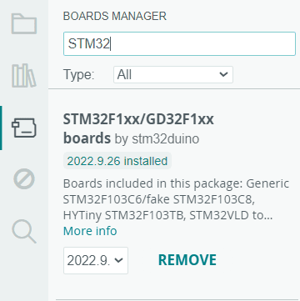Click the 2022.9.26 installed badge
The width and height of the screenshot is (300, 301).
(117, 161)
